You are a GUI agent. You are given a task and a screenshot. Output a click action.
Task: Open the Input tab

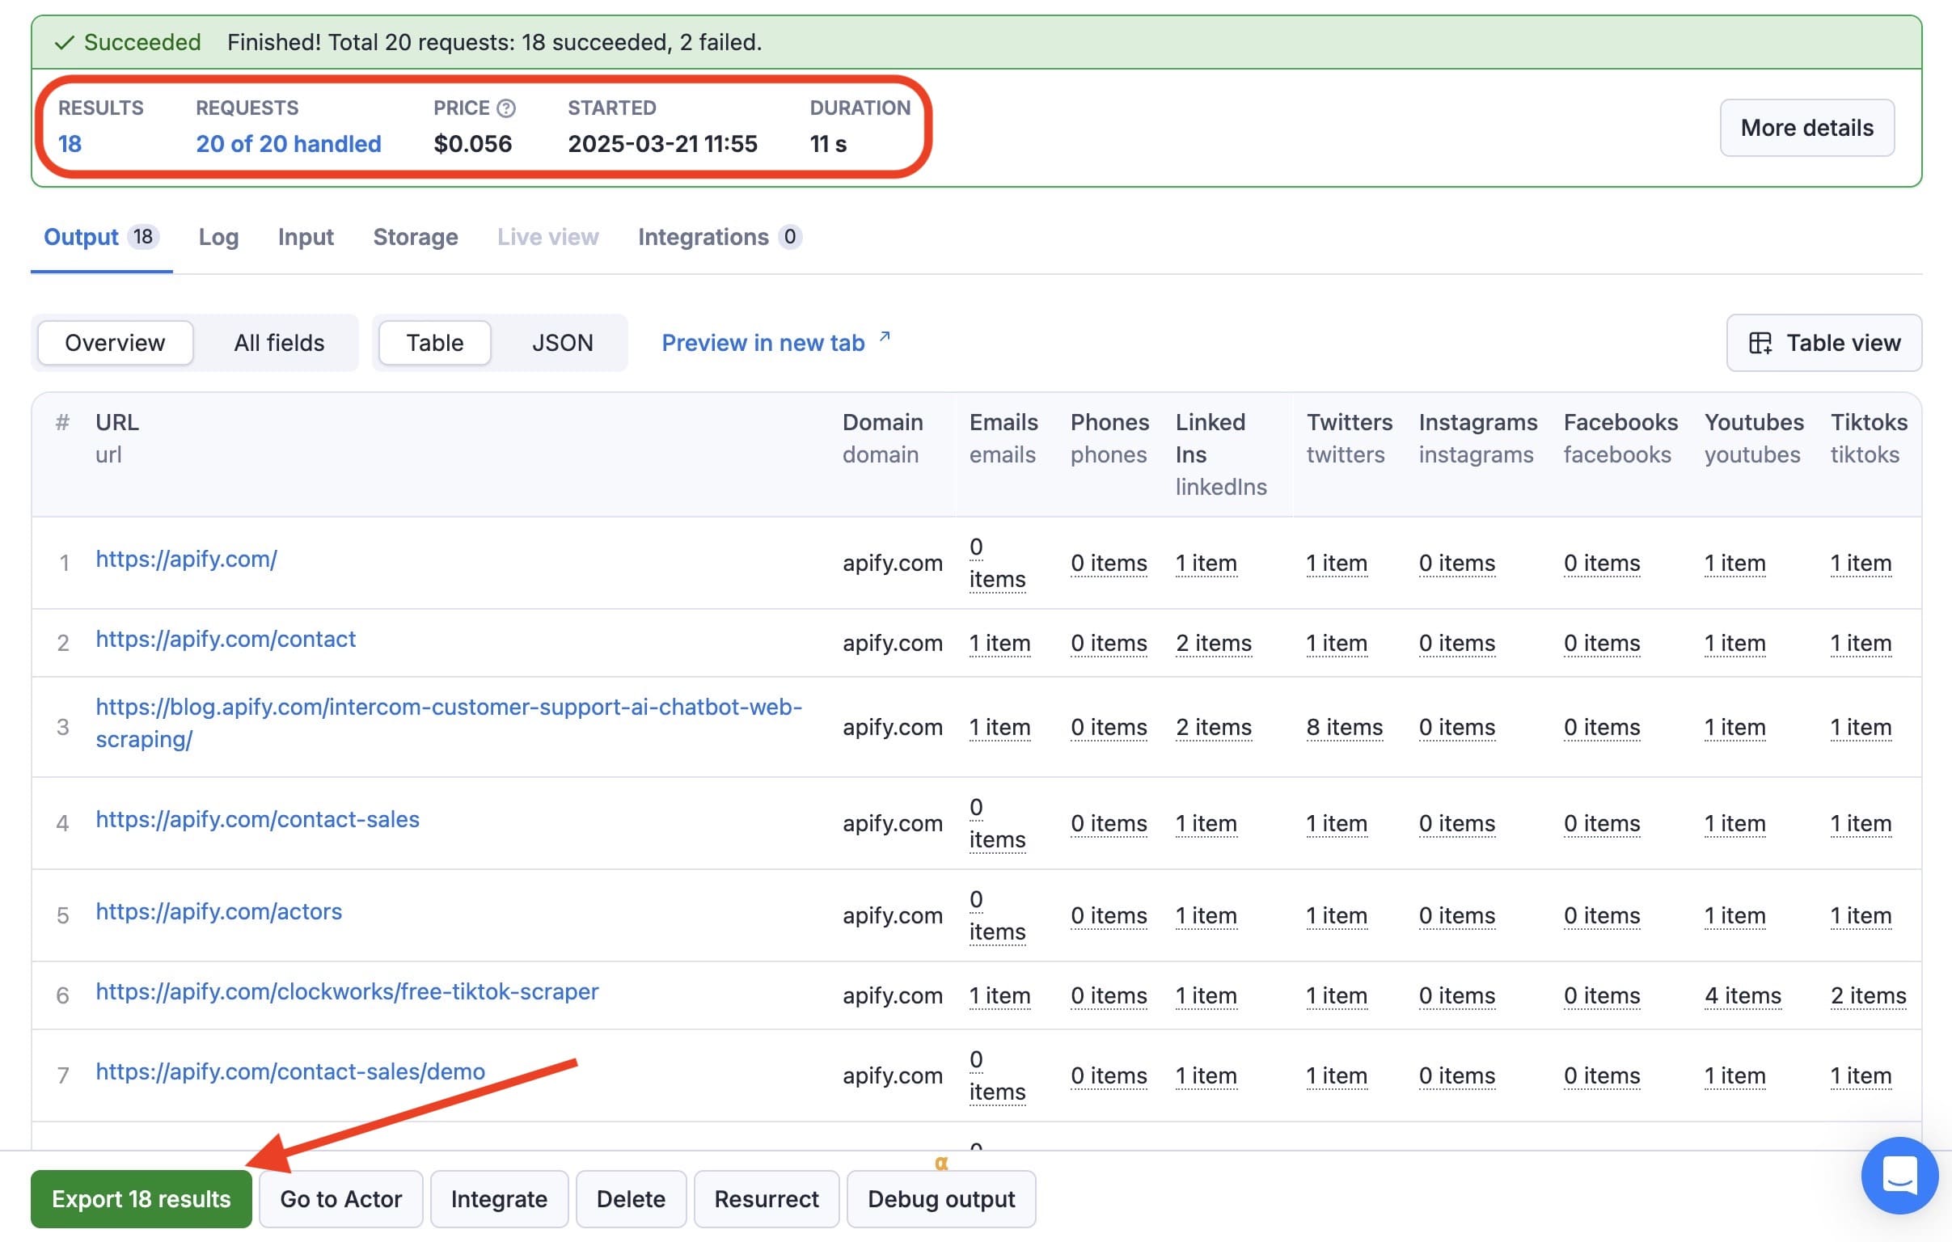pyautogui.click(x=305, y=237)
